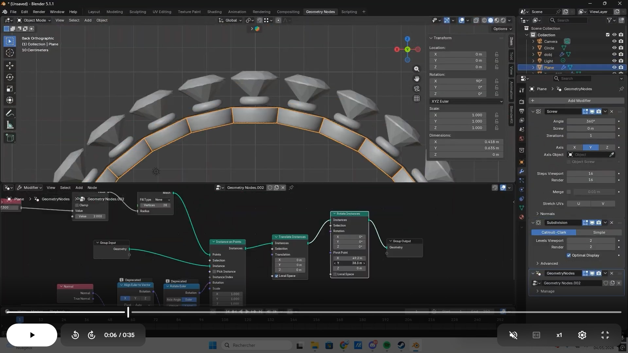
Task: Enable the Clamp checkbox in node
Action: (x=77, y=205)
